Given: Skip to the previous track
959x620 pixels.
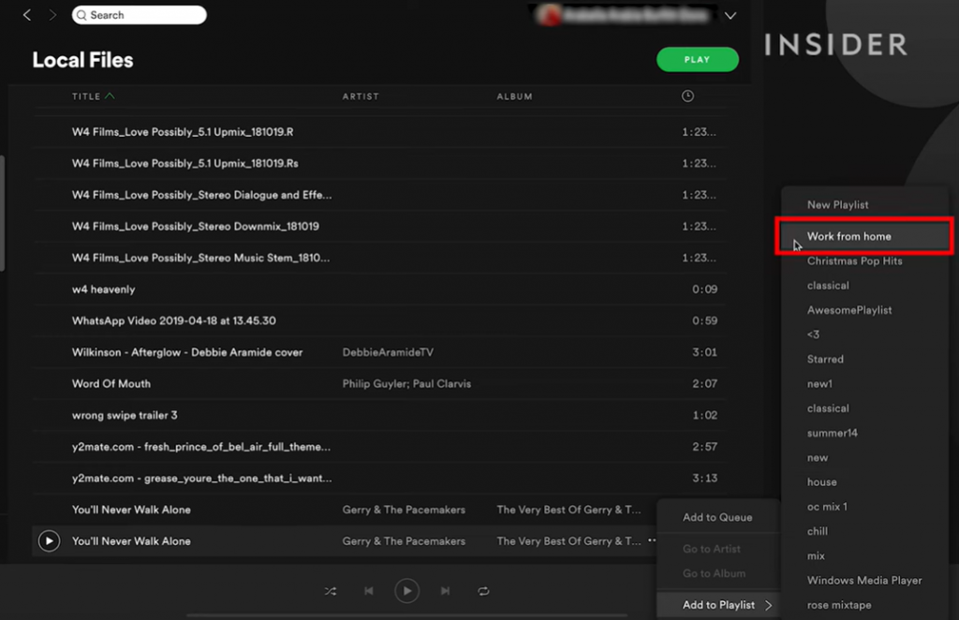Looking at the screenshot, I should [x=369, y=591].
